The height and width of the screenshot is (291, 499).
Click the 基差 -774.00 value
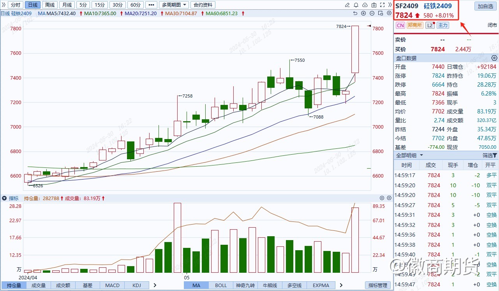coord(436,147)
